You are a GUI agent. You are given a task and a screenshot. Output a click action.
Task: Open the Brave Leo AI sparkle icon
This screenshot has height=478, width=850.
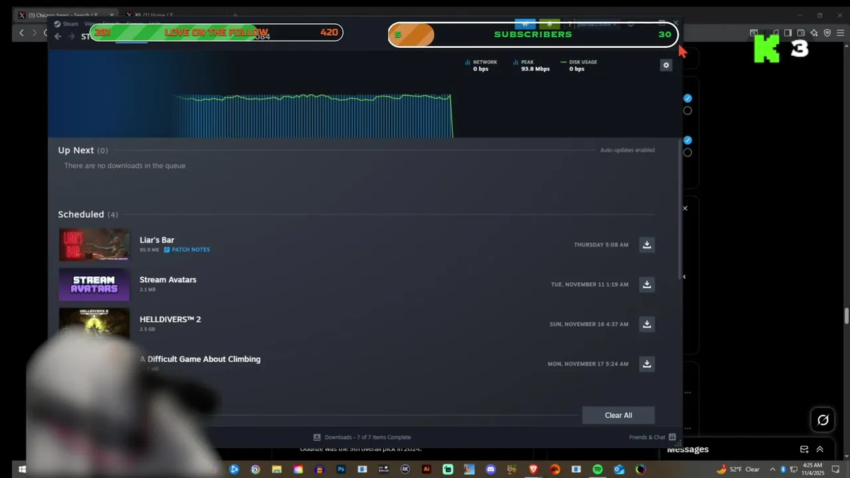point(814,33)
